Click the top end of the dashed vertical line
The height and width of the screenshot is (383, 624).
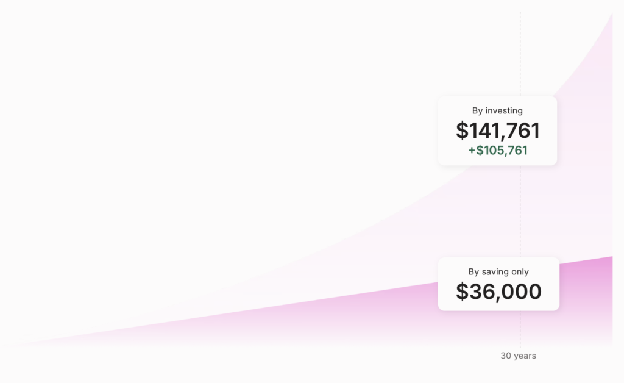pyautogui.click(x=520, y=13)
